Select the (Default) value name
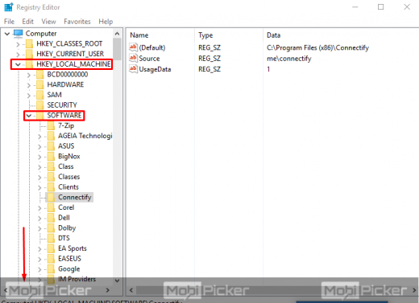Screen dimensions: 419x303 152,47
